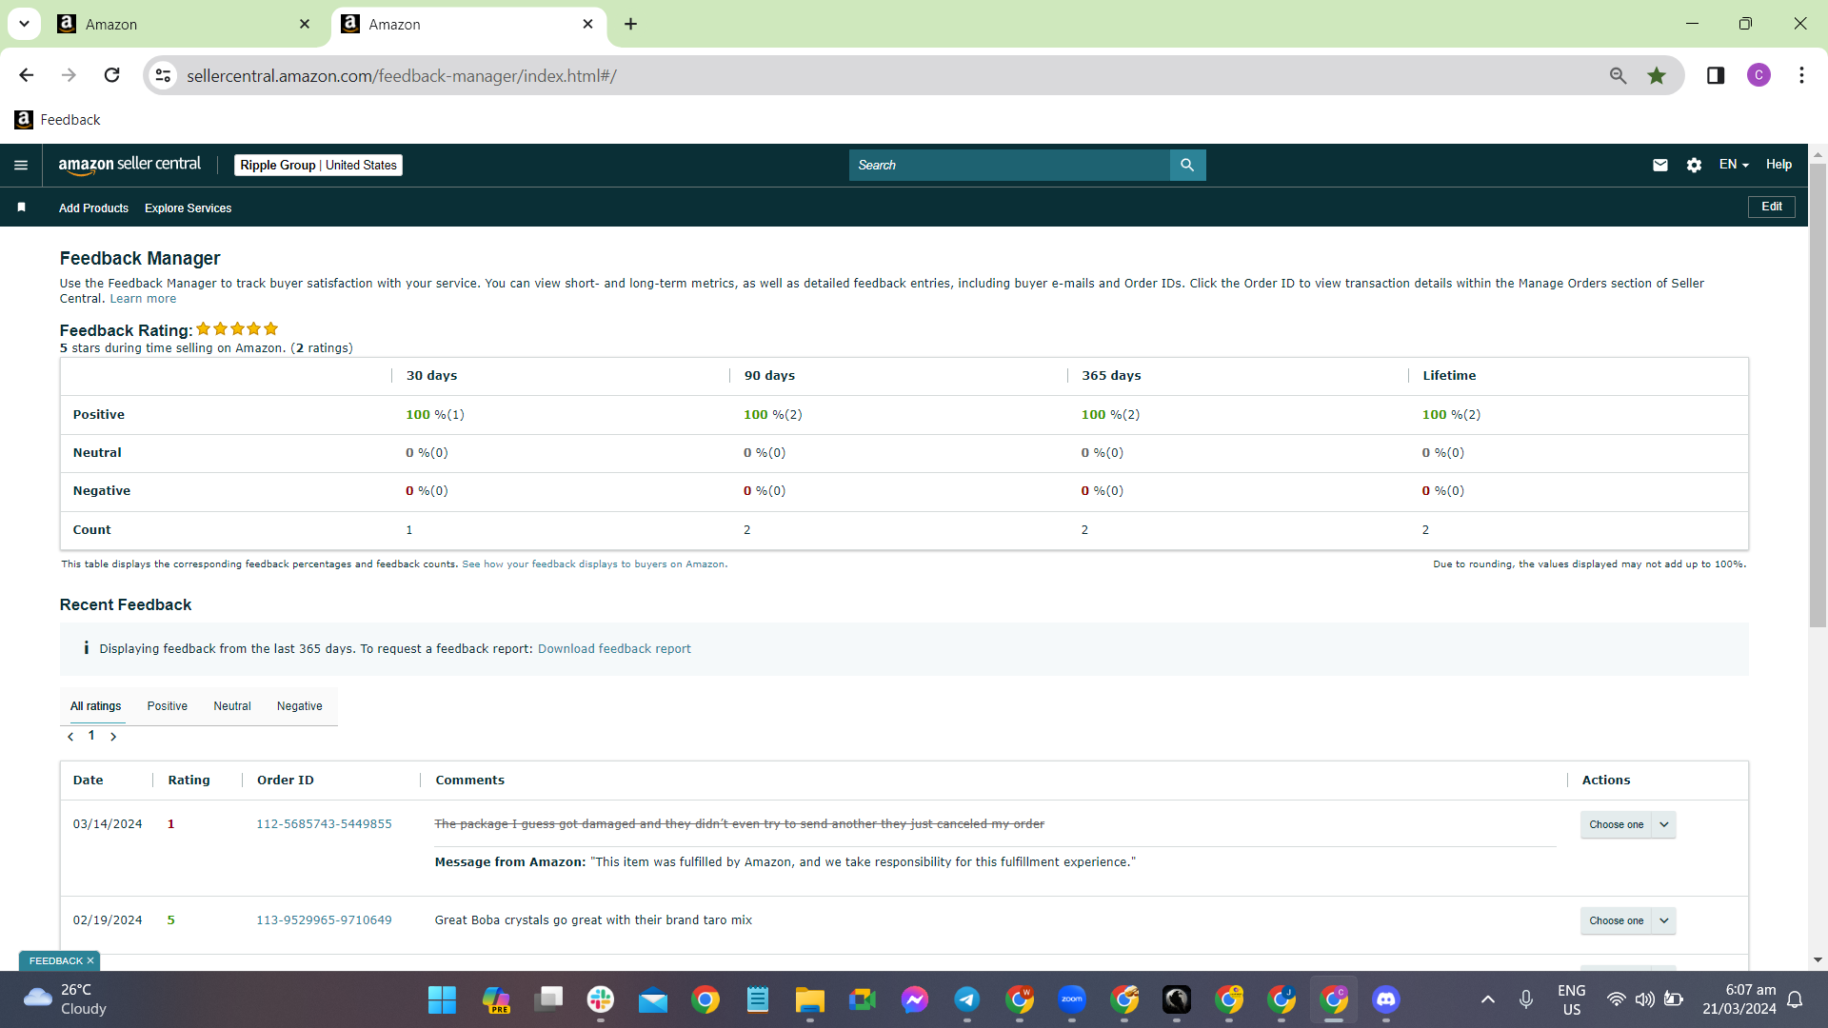Go back to the previous browser page
The image size is (1828, 1028).
tap(27, 75)
